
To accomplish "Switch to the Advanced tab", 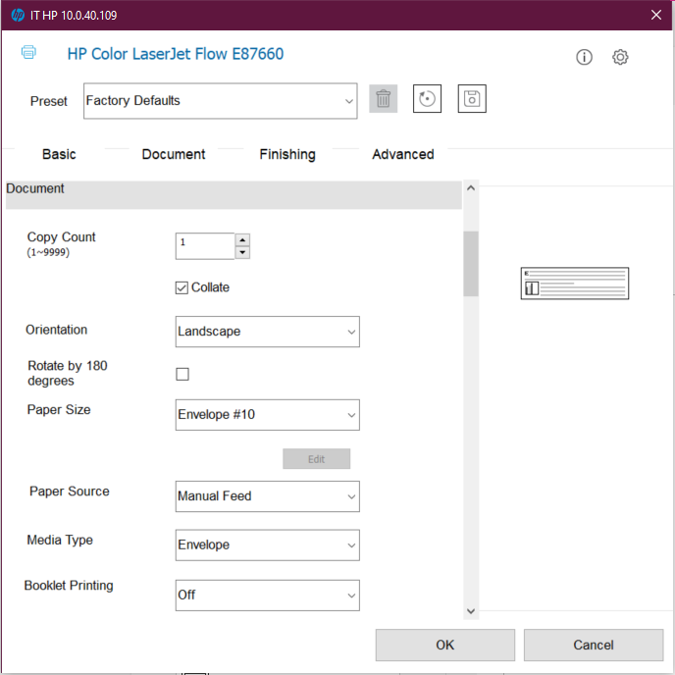I will [x=403, y=154].
